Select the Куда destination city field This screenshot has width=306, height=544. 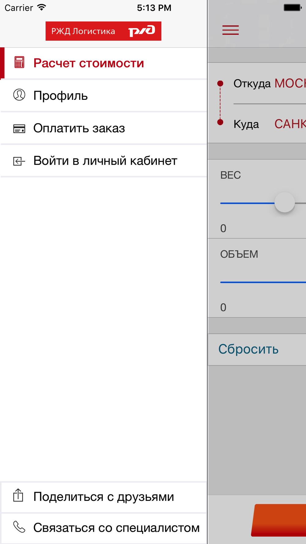tap(270, 124)
